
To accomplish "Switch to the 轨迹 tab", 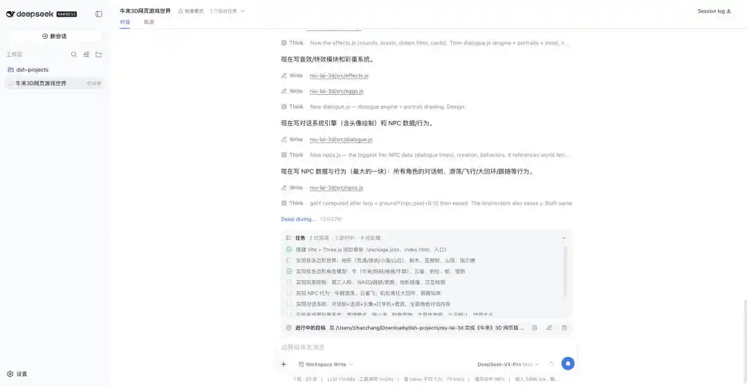I will click(x=149, y=22).
